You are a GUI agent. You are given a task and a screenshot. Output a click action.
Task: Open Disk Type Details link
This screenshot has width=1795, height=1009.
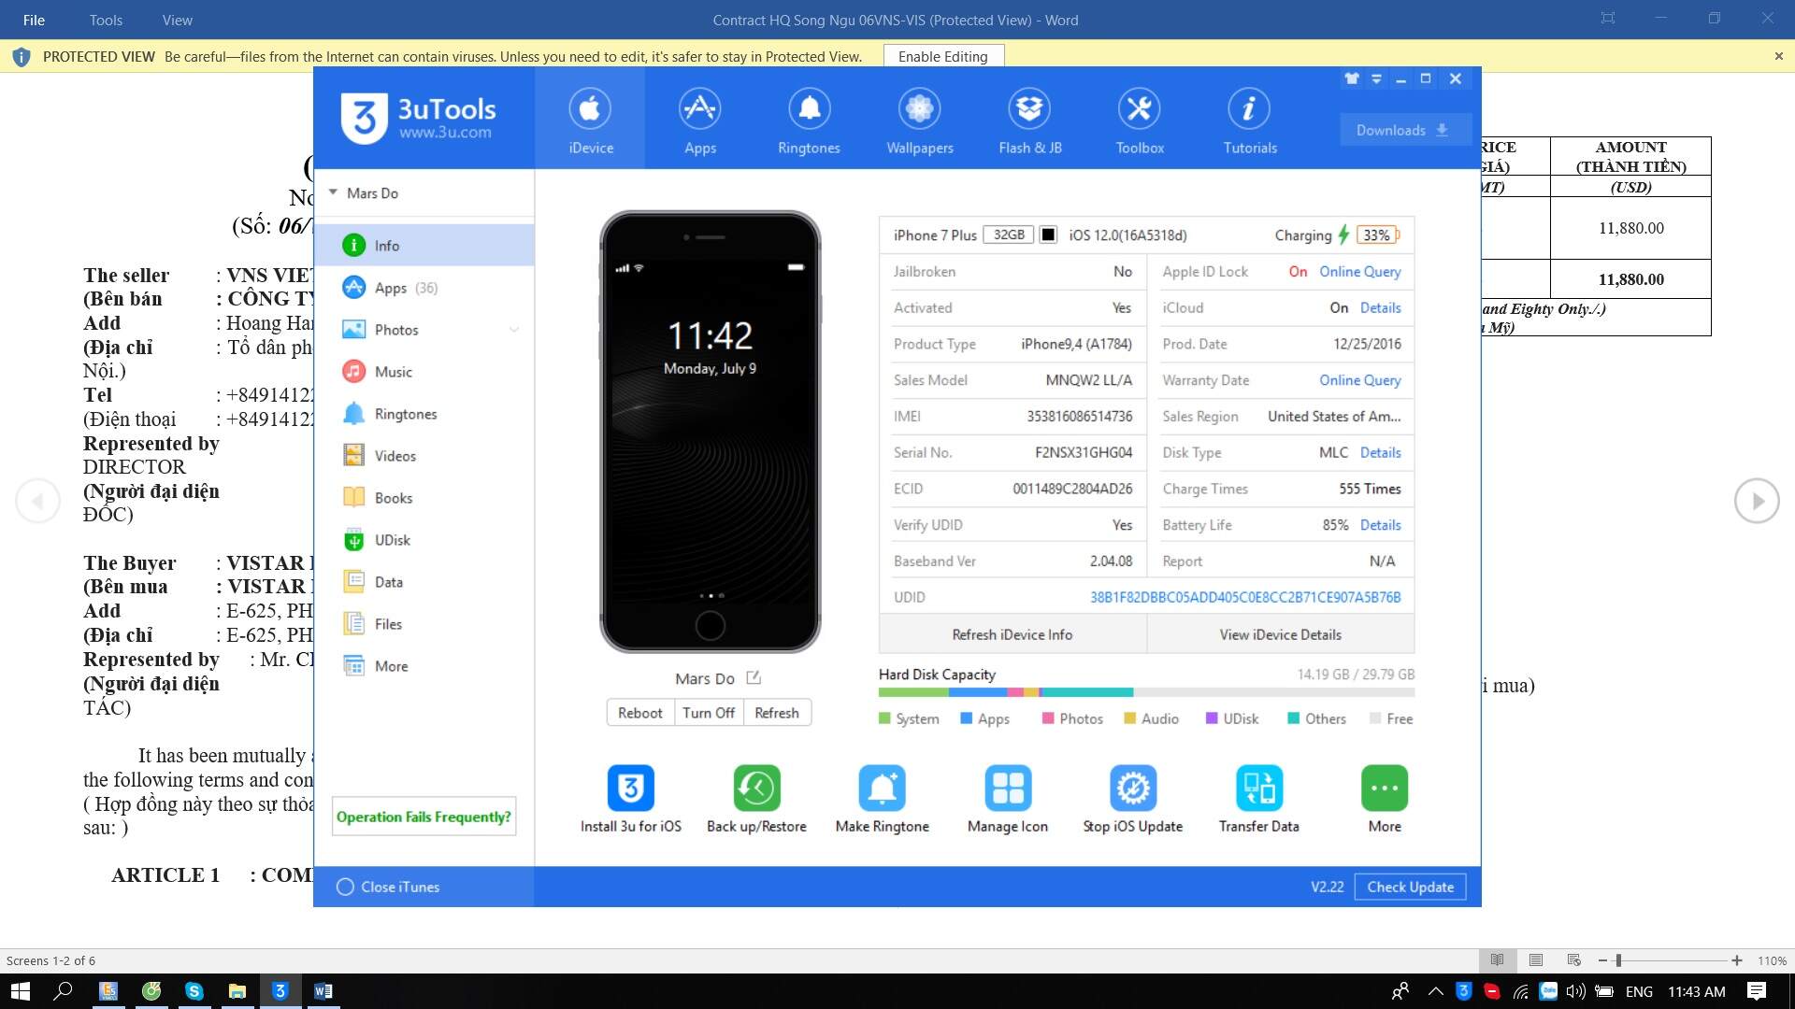[x=1381, y=452]
